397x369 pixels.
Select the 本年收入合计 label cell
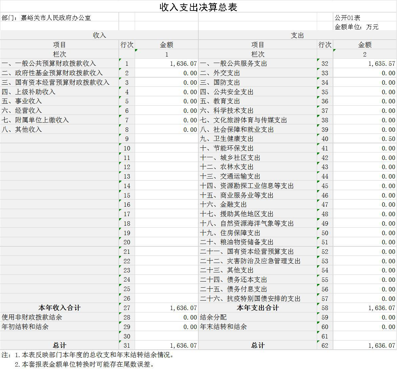tap(59, 308)
